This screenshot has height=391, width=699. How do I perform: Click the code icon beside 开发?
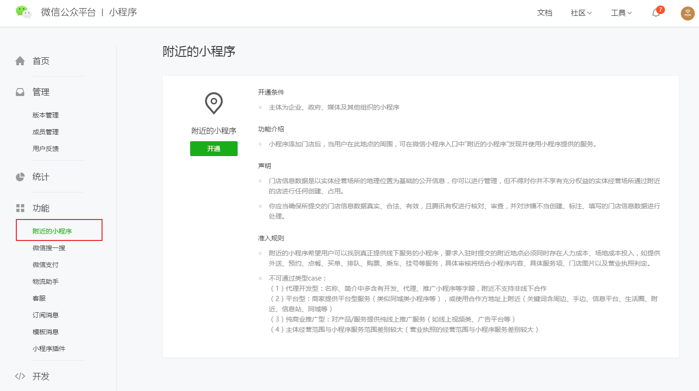[x=20, y=376]
